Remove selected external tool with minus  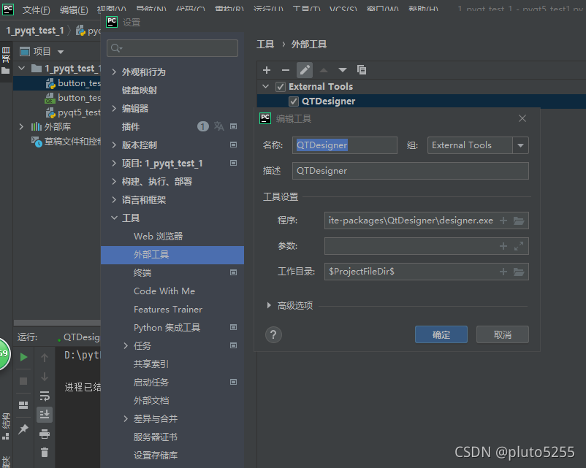coord(286,70)
